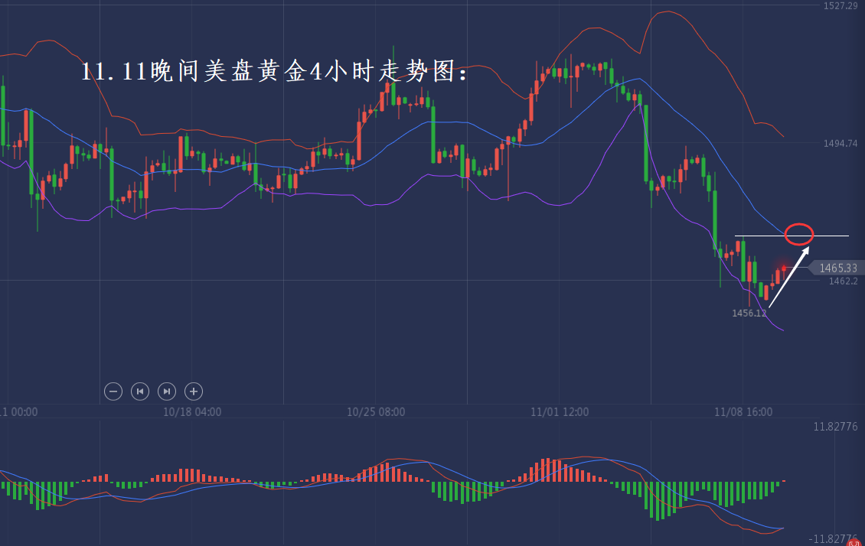Click the red circle target annotation
The image size is (865, 546).
point(799,234)
